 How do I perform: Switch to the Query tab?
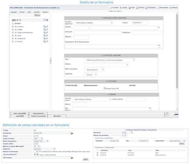click(x=45, y=12)
